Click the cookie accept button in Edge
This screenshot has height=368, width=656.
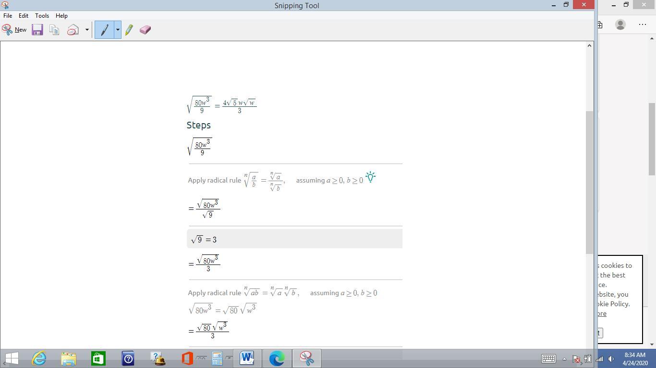[x=600, y=333]
